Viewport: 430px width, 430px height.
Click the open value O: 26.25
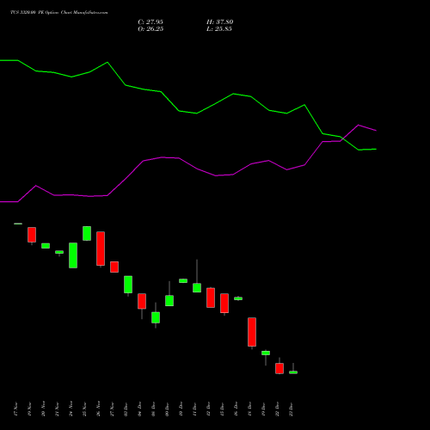pyautogui.click(x=150, y=29)
